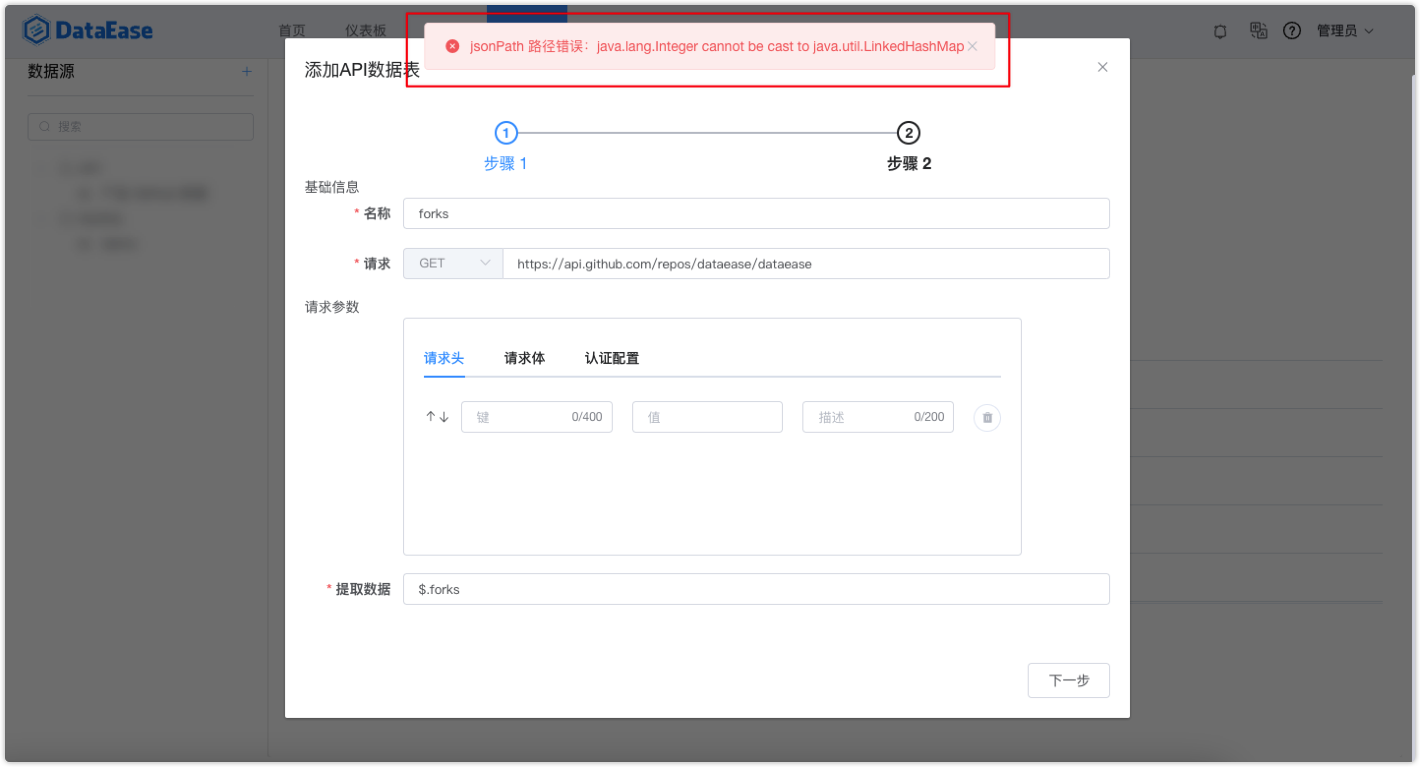
Task: Focus the 键 key input field
Action: (x=537, y=417)
